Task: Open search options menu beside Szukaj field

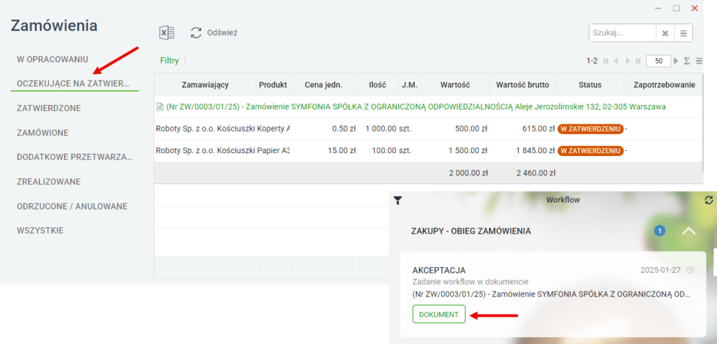Action: (683, 34)
